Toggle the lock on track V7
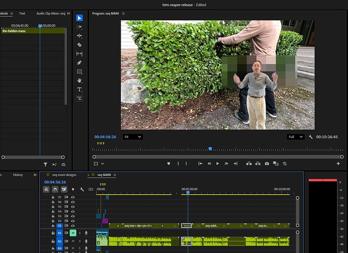This screenshot has width=348, height=253. click(x=53, y=197)
